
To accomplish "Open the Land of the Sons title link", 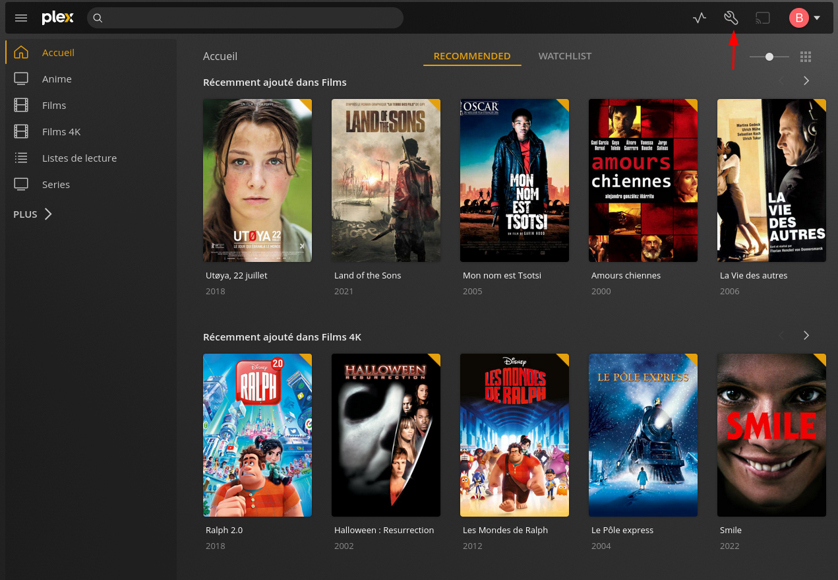I will coord(367,275).
